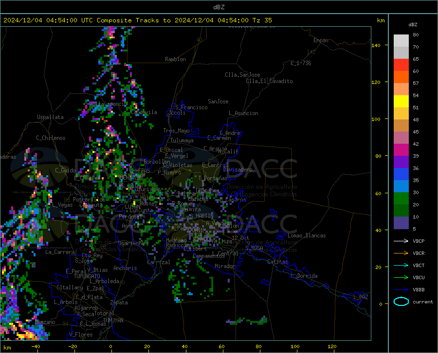
Task: Click the TUNUYAN map label
Action: click(x=113, y=320)
